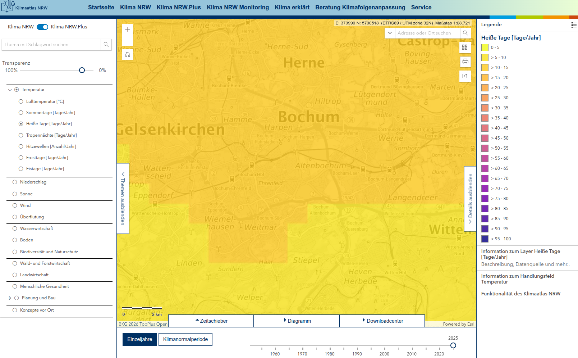Open the address search dropdown arrow
The image size is (578, 358).
[x=390, y=33]
